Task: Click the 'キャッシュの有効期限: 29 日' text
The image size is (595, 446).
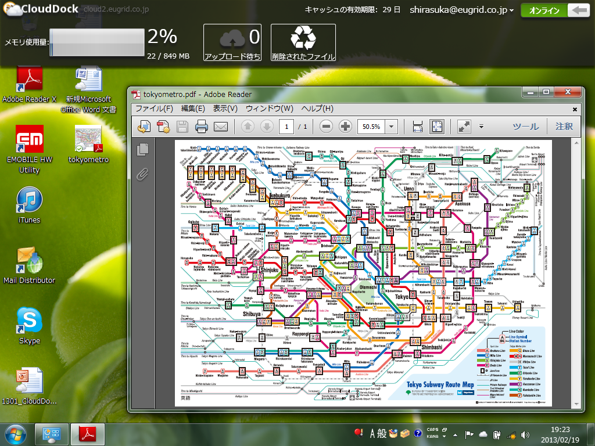Action: [353, 10]
